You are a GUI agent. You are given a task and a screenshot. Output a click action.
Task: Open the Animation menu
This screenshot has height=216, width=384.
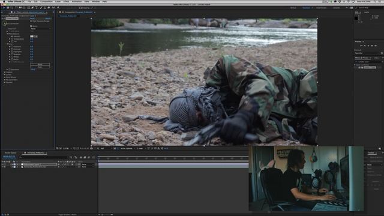click(x=77, y=1)
